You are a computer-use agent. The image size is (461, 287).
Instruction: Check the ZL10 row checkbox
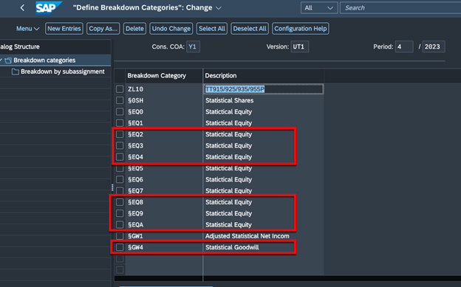tap(120, 89)
